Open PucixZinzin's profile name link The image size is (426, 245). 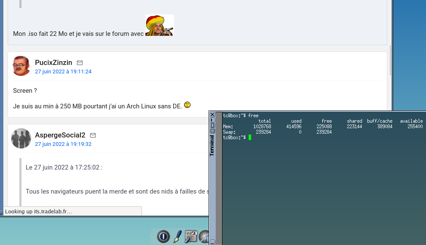[x=54, y=62]
